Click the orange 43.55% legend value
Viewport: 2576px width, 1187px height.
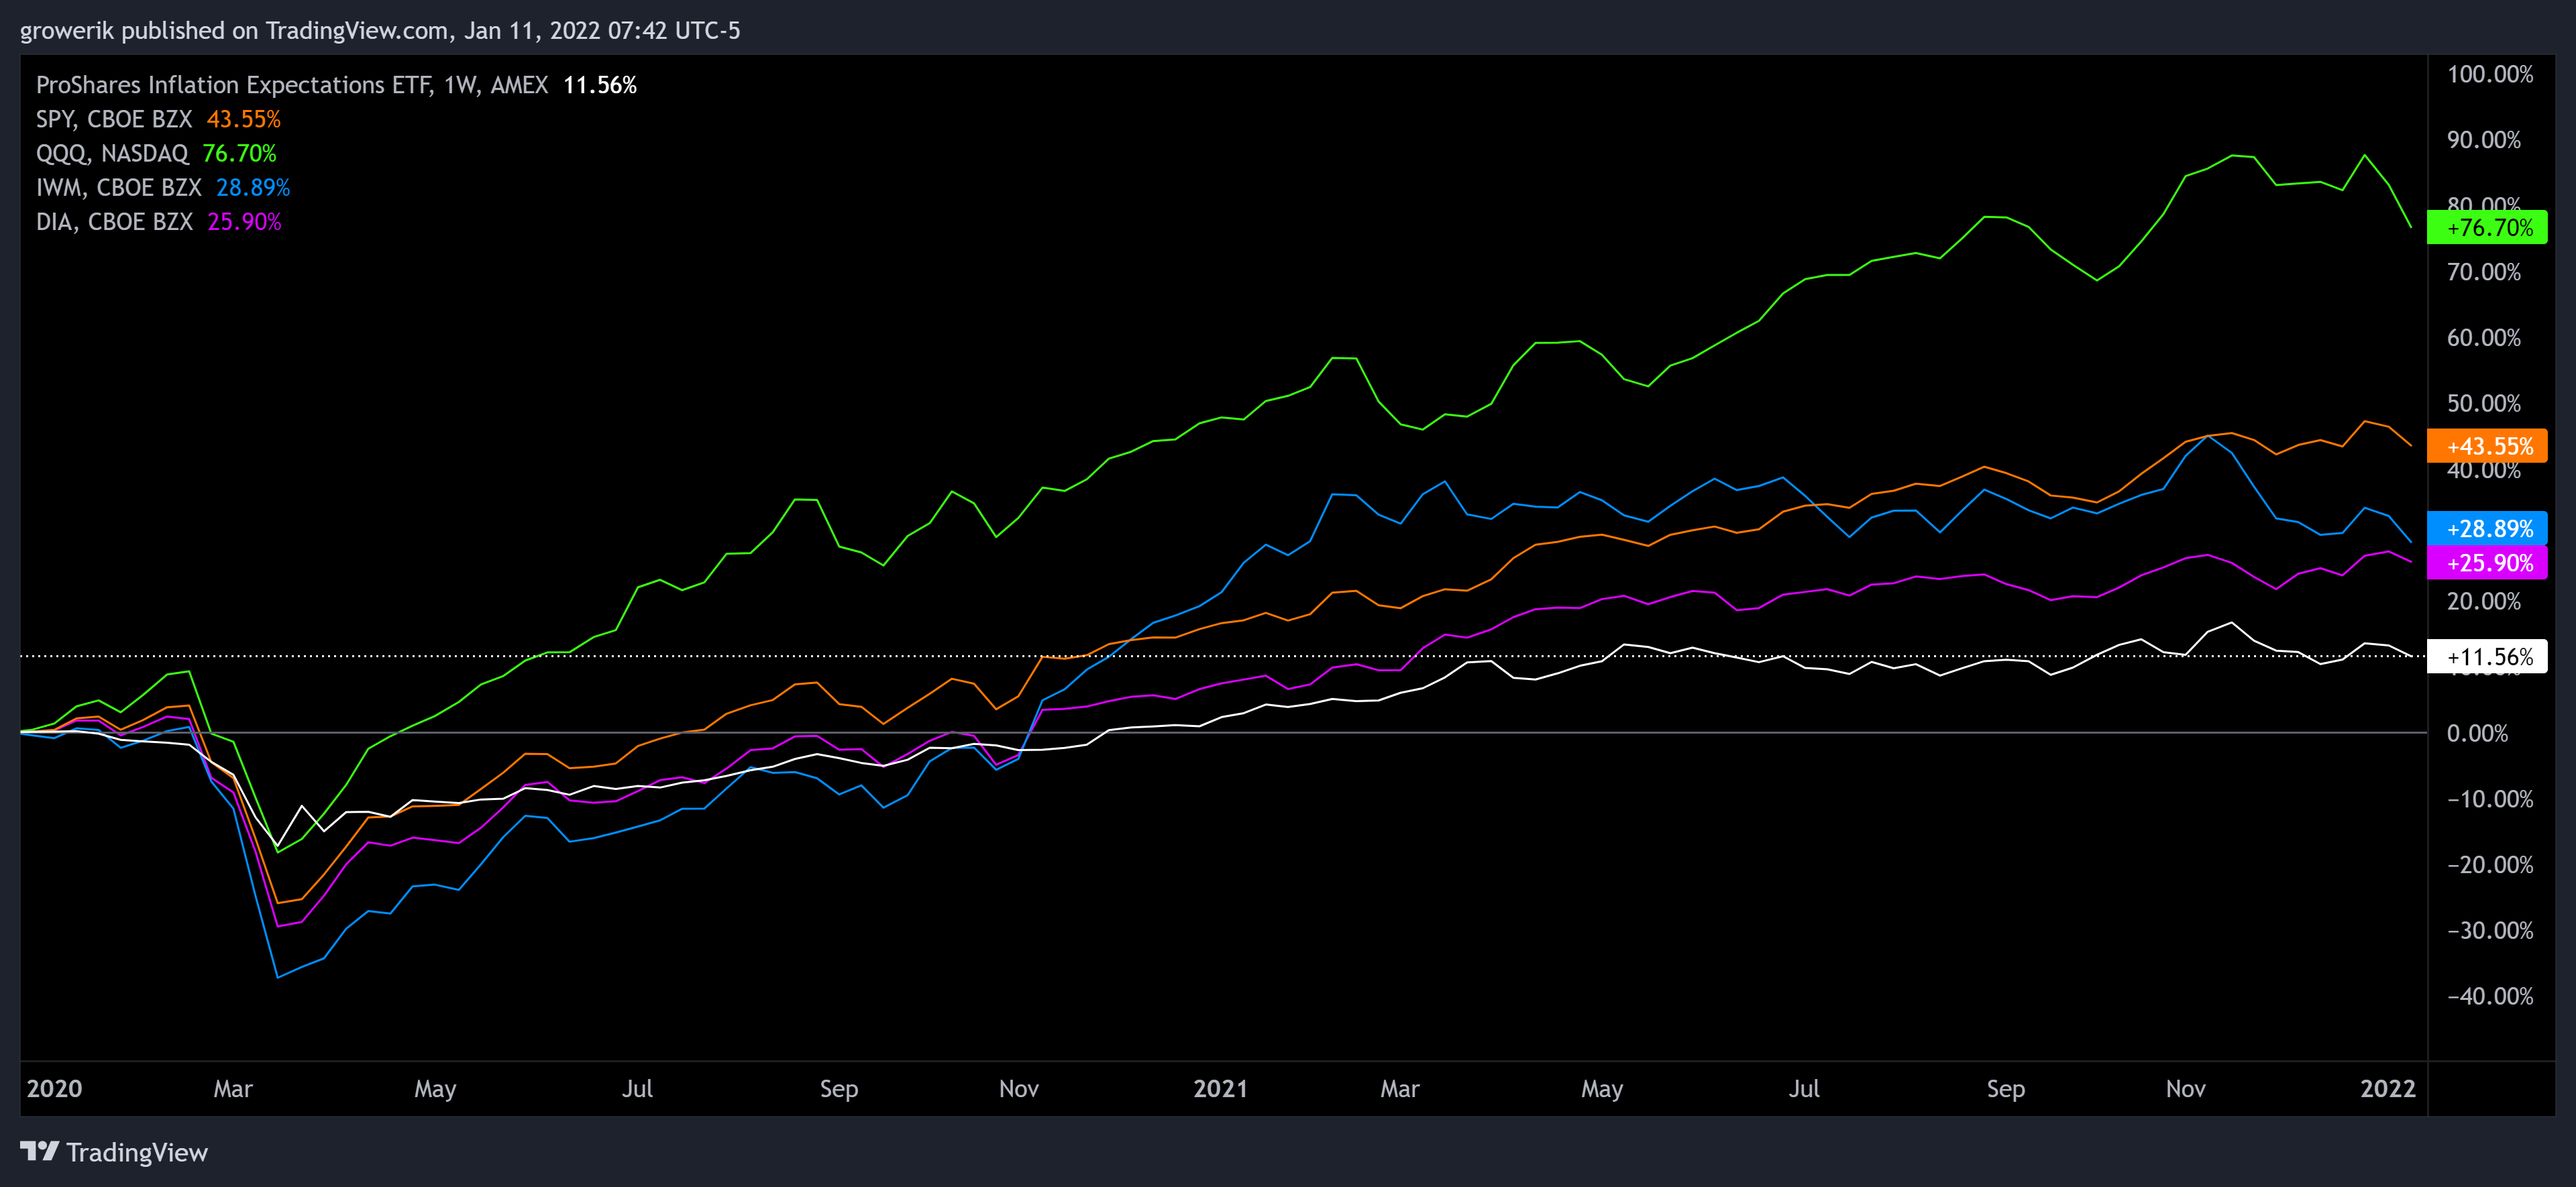tap(244, 119)
